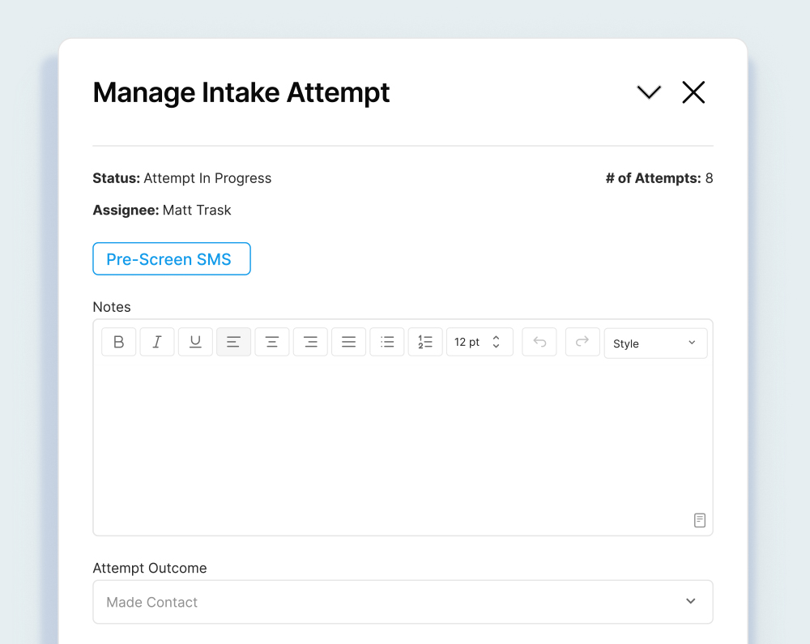
Task: Apply italic formatting to notes
Action: 157,342
